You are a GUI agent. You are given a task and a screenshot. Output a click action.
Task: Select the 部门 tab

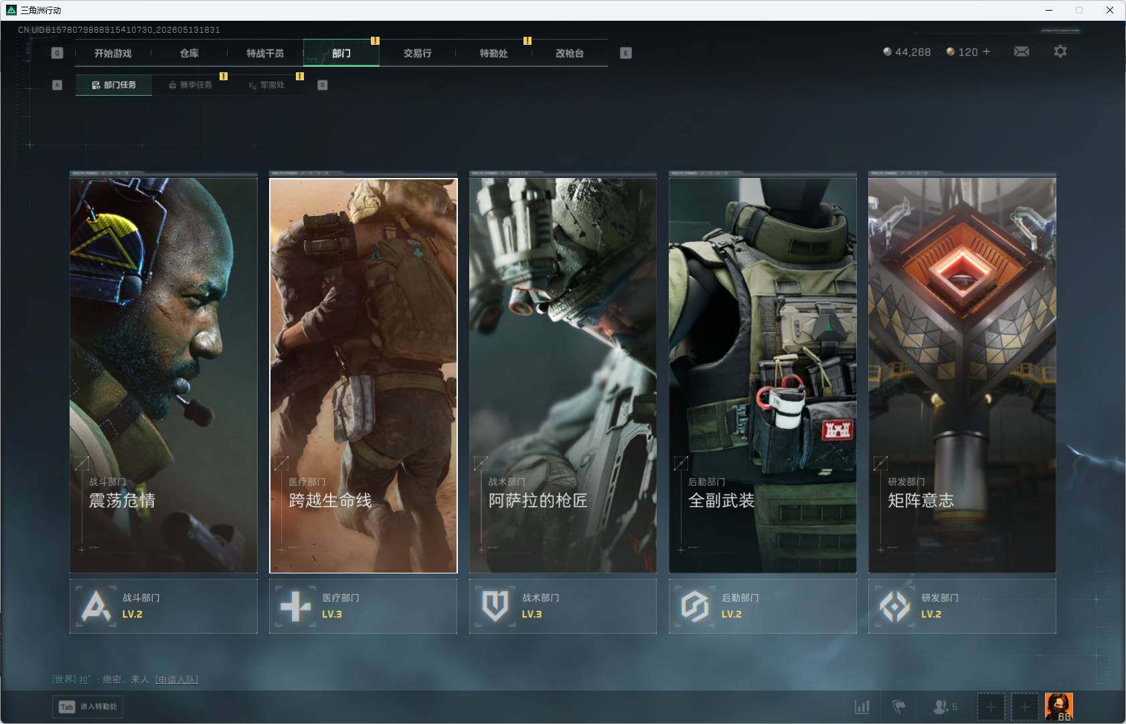(341, 53)
